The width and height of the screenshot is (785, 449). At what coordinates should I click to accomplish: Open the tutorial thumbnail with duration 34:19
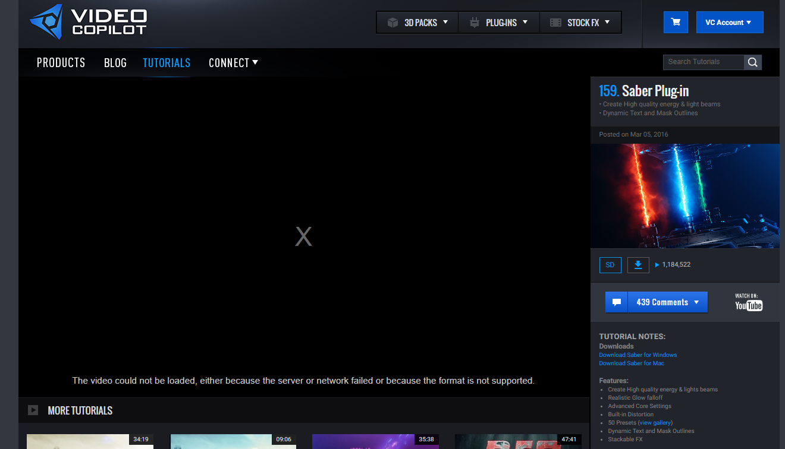(x=90, y=441)
